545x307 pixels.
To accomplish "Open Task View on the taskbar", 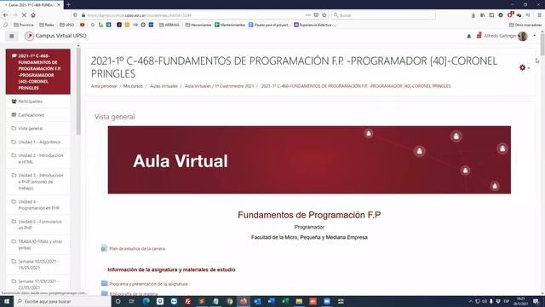I will coord(132,301).
